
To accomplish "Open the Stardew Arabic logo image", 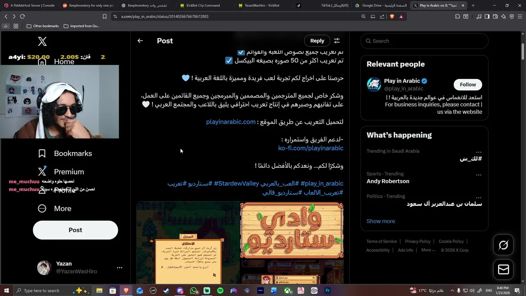I will click(292, 230).
